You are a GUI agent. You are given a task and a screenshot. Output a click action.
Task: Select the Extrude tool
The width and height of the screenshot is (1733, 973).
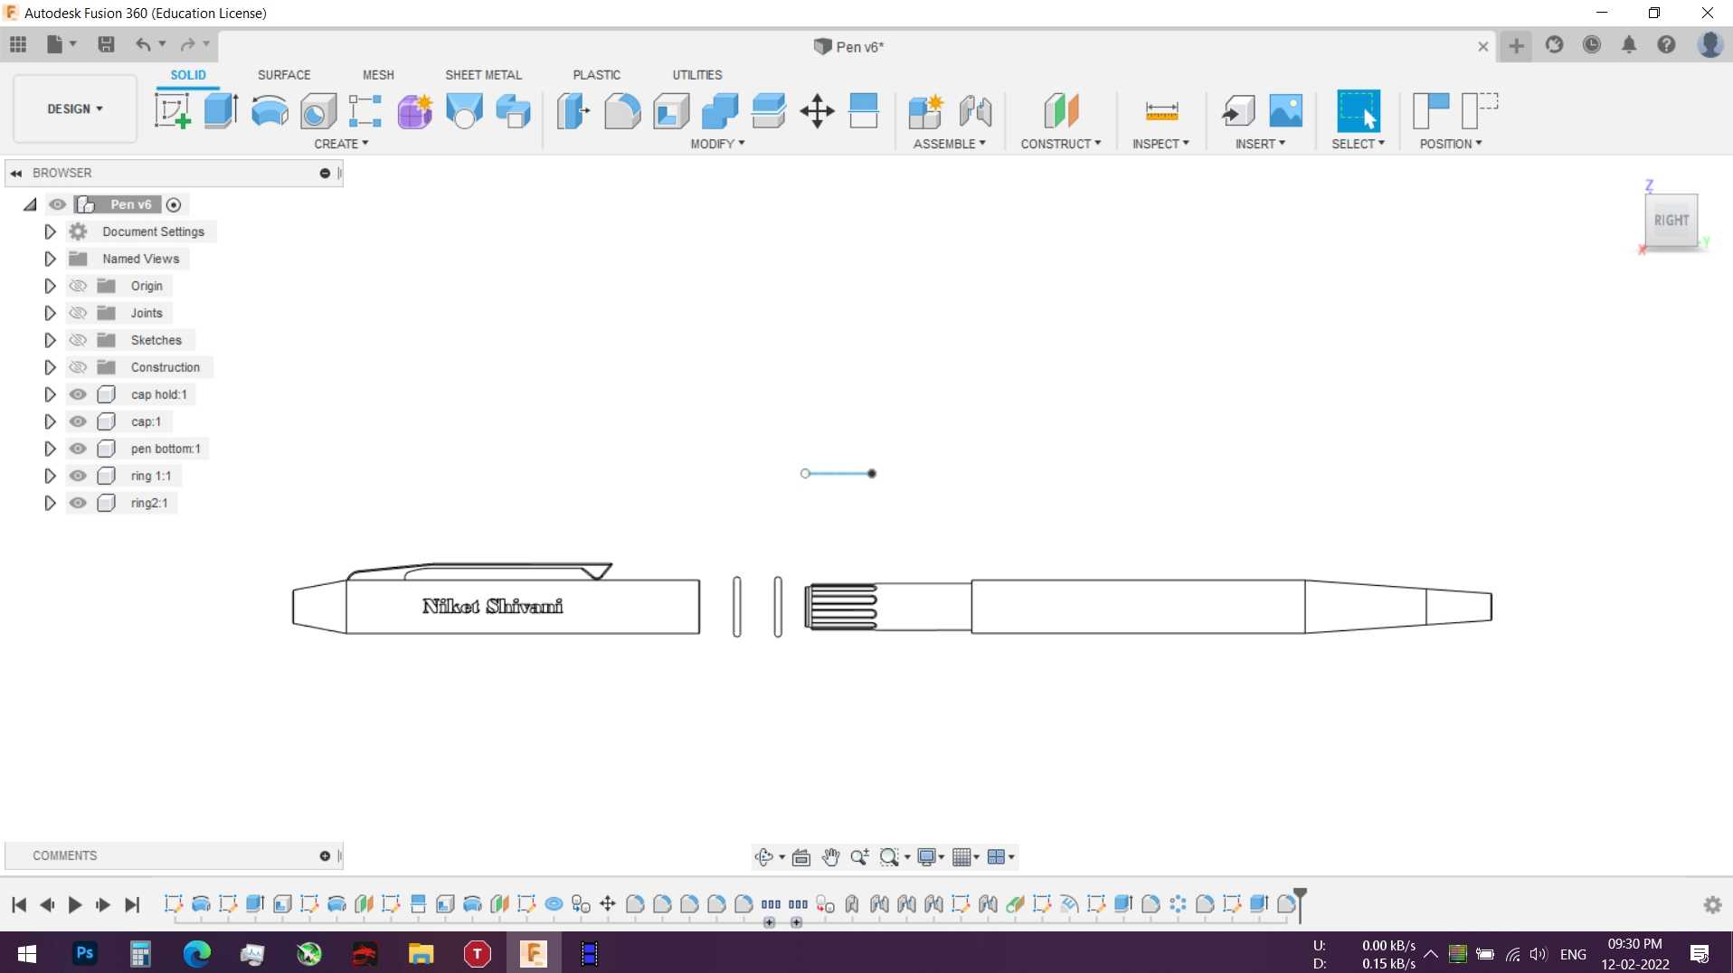(x=221, y=111)
